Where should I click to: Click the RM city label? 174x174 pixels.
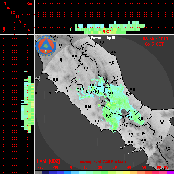coord(88,107)
